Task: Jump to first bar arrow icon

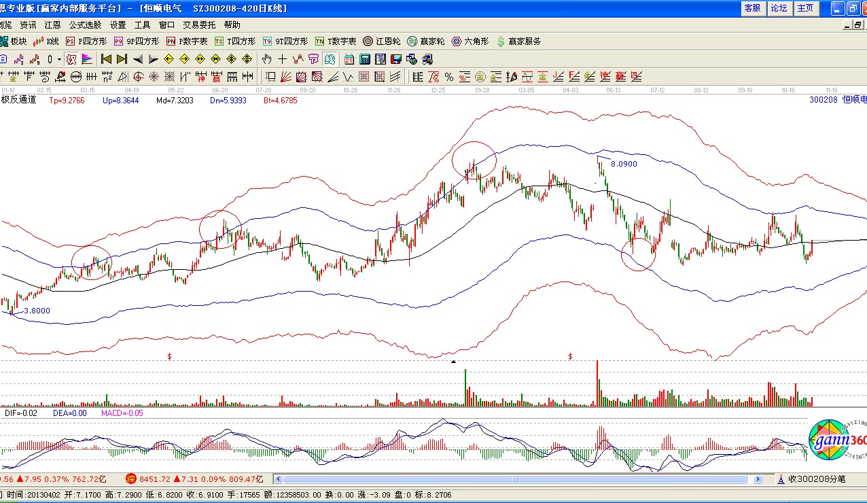Action: coord(107,59)
